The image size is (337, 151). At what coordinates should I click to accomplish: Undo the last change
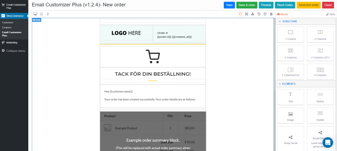click(259, 14)
